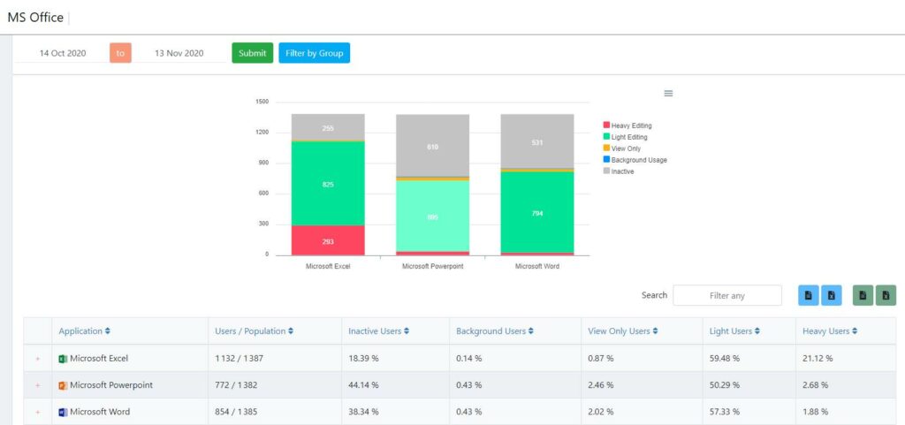Expand the Microsoft Excel row with the plus

click(x=38, y=359)
